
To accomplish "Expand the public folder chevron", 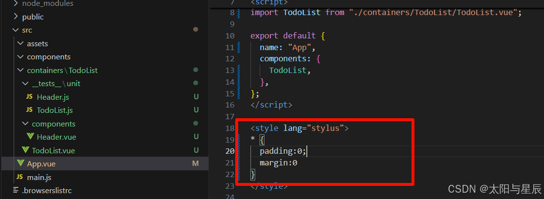I will pos(15,17).
